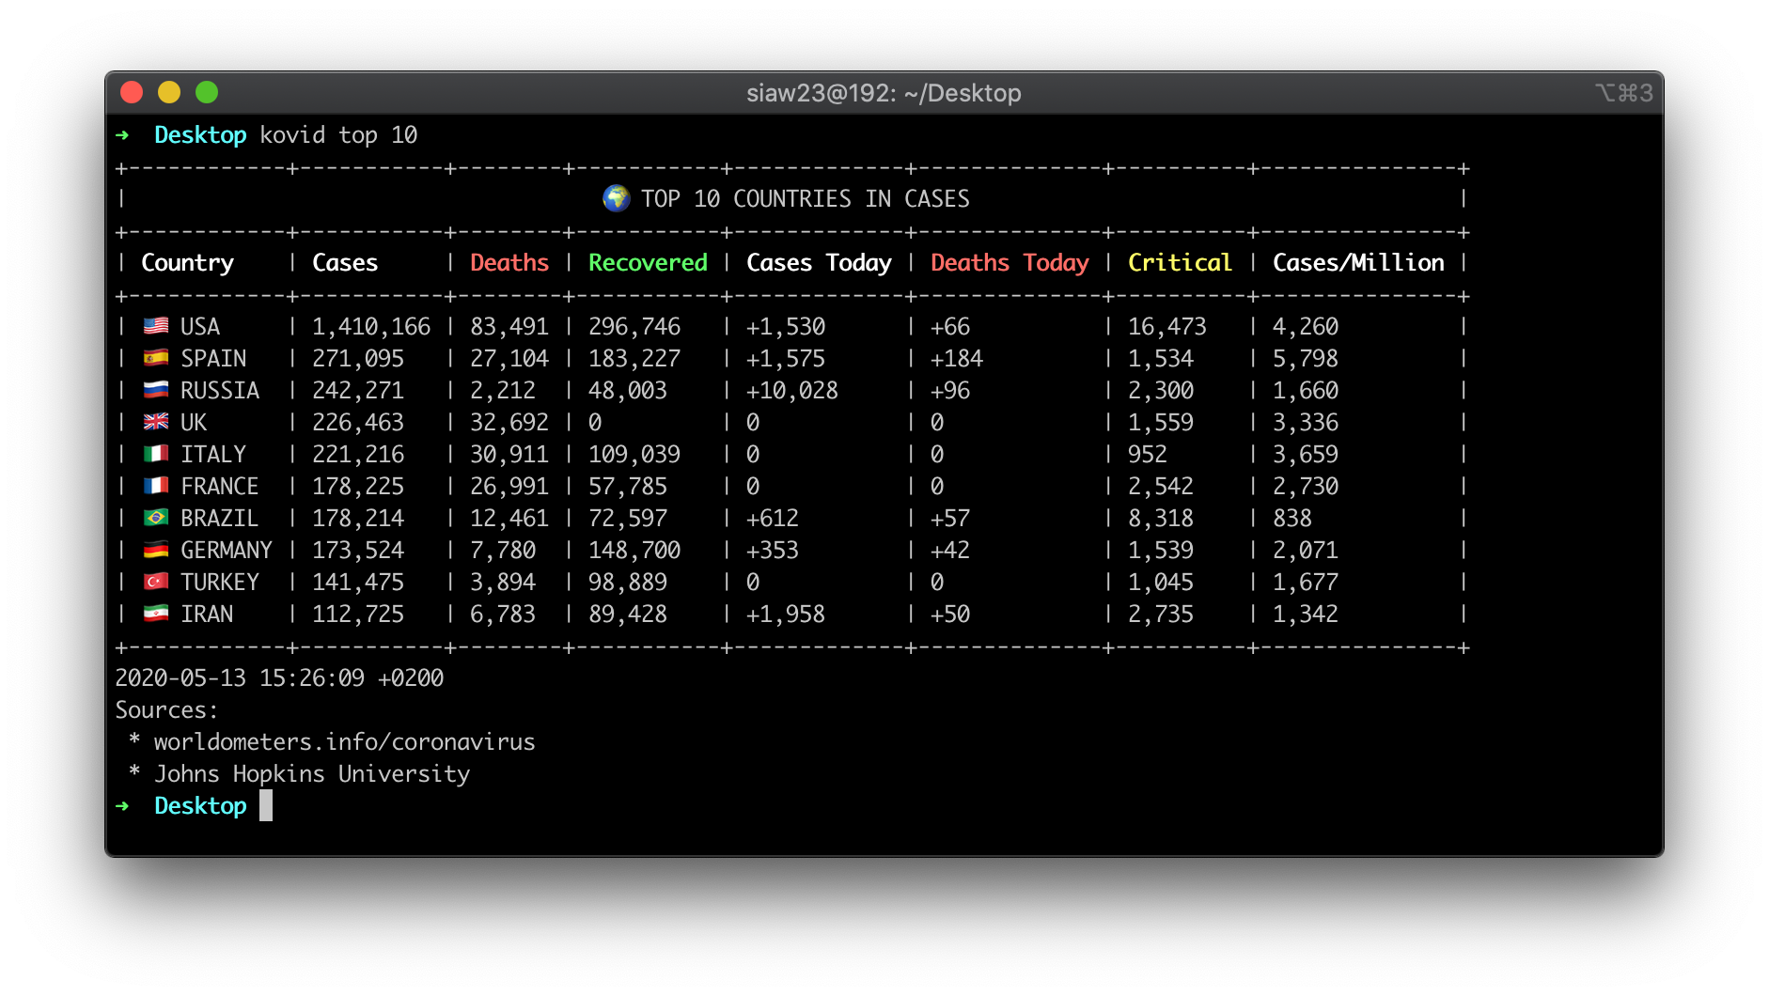This screenshot has height=996, width=1769.
Task: Click the Iran flag icon
Action: pos(156,614)
